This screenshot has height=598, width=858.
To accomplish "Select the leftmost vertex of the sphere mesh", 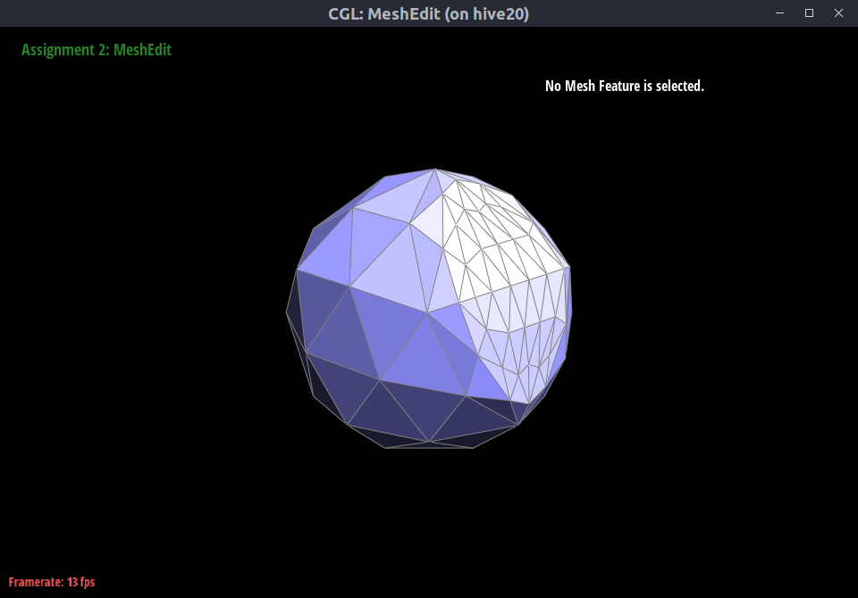I will pos(286,312).
